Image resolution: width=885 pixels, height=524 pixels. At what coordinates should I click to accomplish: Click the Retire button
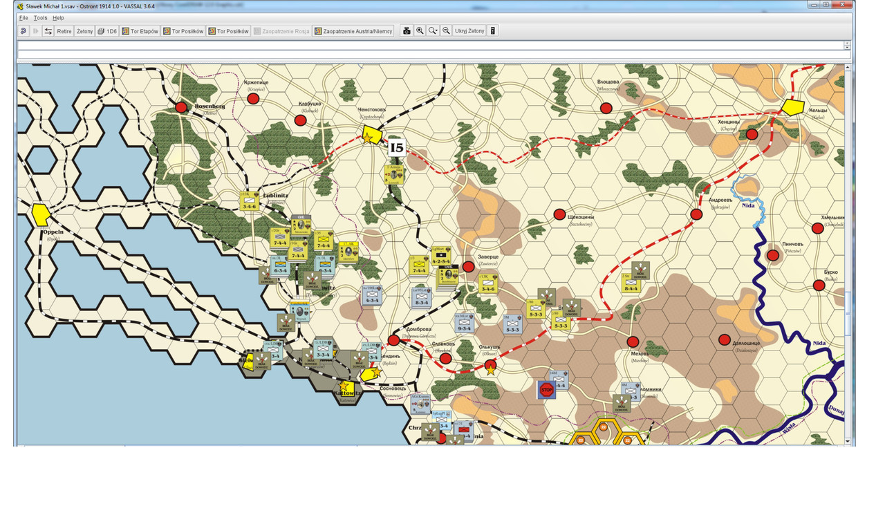[64, 31]
